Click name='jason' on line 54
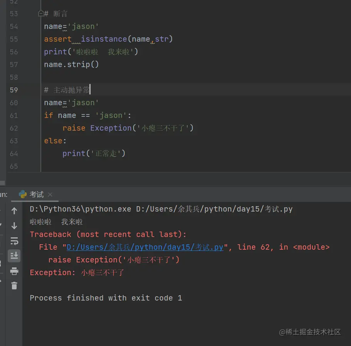The height and width of the screenshot is (346, 351). 71,27
